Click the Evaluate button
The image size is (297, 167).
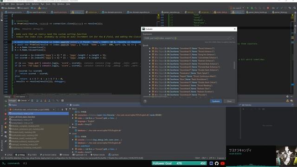pyautogui.click(x=216, y=101)
